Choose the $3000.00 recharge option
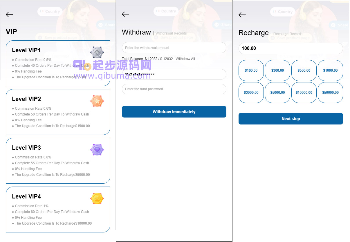The height and width of the screenshot is (242, 350). point(251,93)
